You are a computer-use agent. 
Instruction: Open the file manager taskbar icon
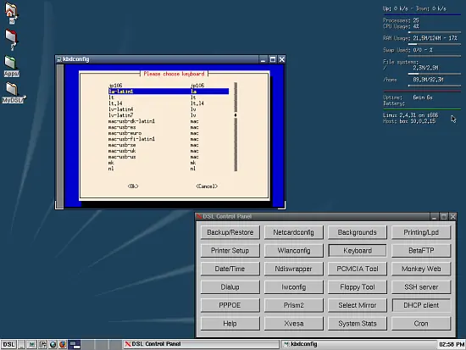[x=42, y=345]
